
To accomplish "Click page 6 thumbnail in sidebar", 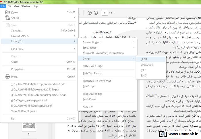I will (29, 126).
